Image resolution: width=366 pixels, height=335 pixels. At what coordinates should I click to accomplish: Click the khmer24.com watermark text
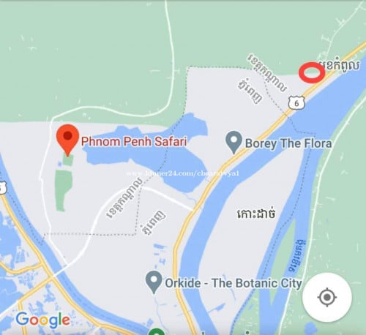coord(183,173)
